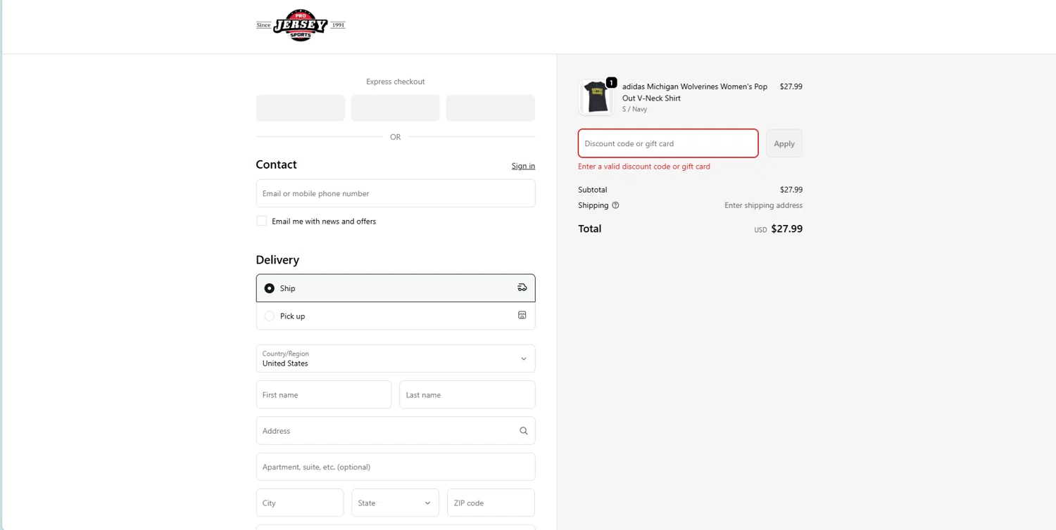Click the Total amount $27.99
1056x530 pixels.
coord(786,228)
